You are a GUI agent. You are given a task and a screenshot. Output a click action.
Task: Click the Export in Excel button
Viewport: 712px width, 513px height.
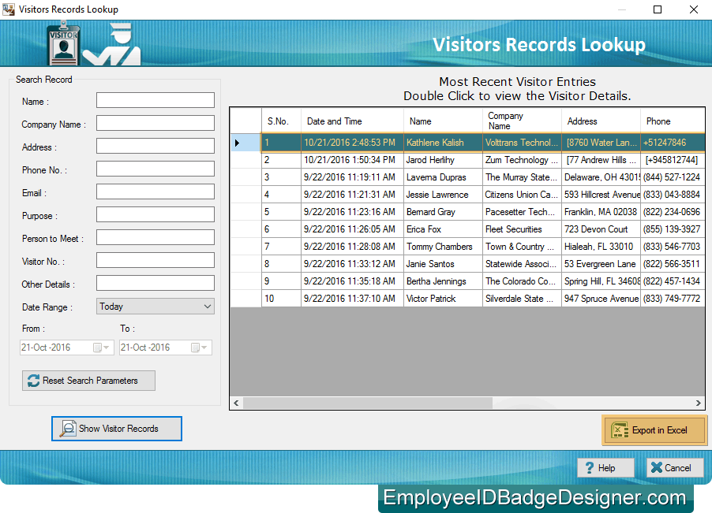pos(654,430)
